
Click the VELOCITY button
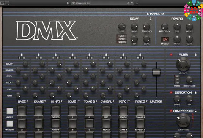[x=10, y=123]
